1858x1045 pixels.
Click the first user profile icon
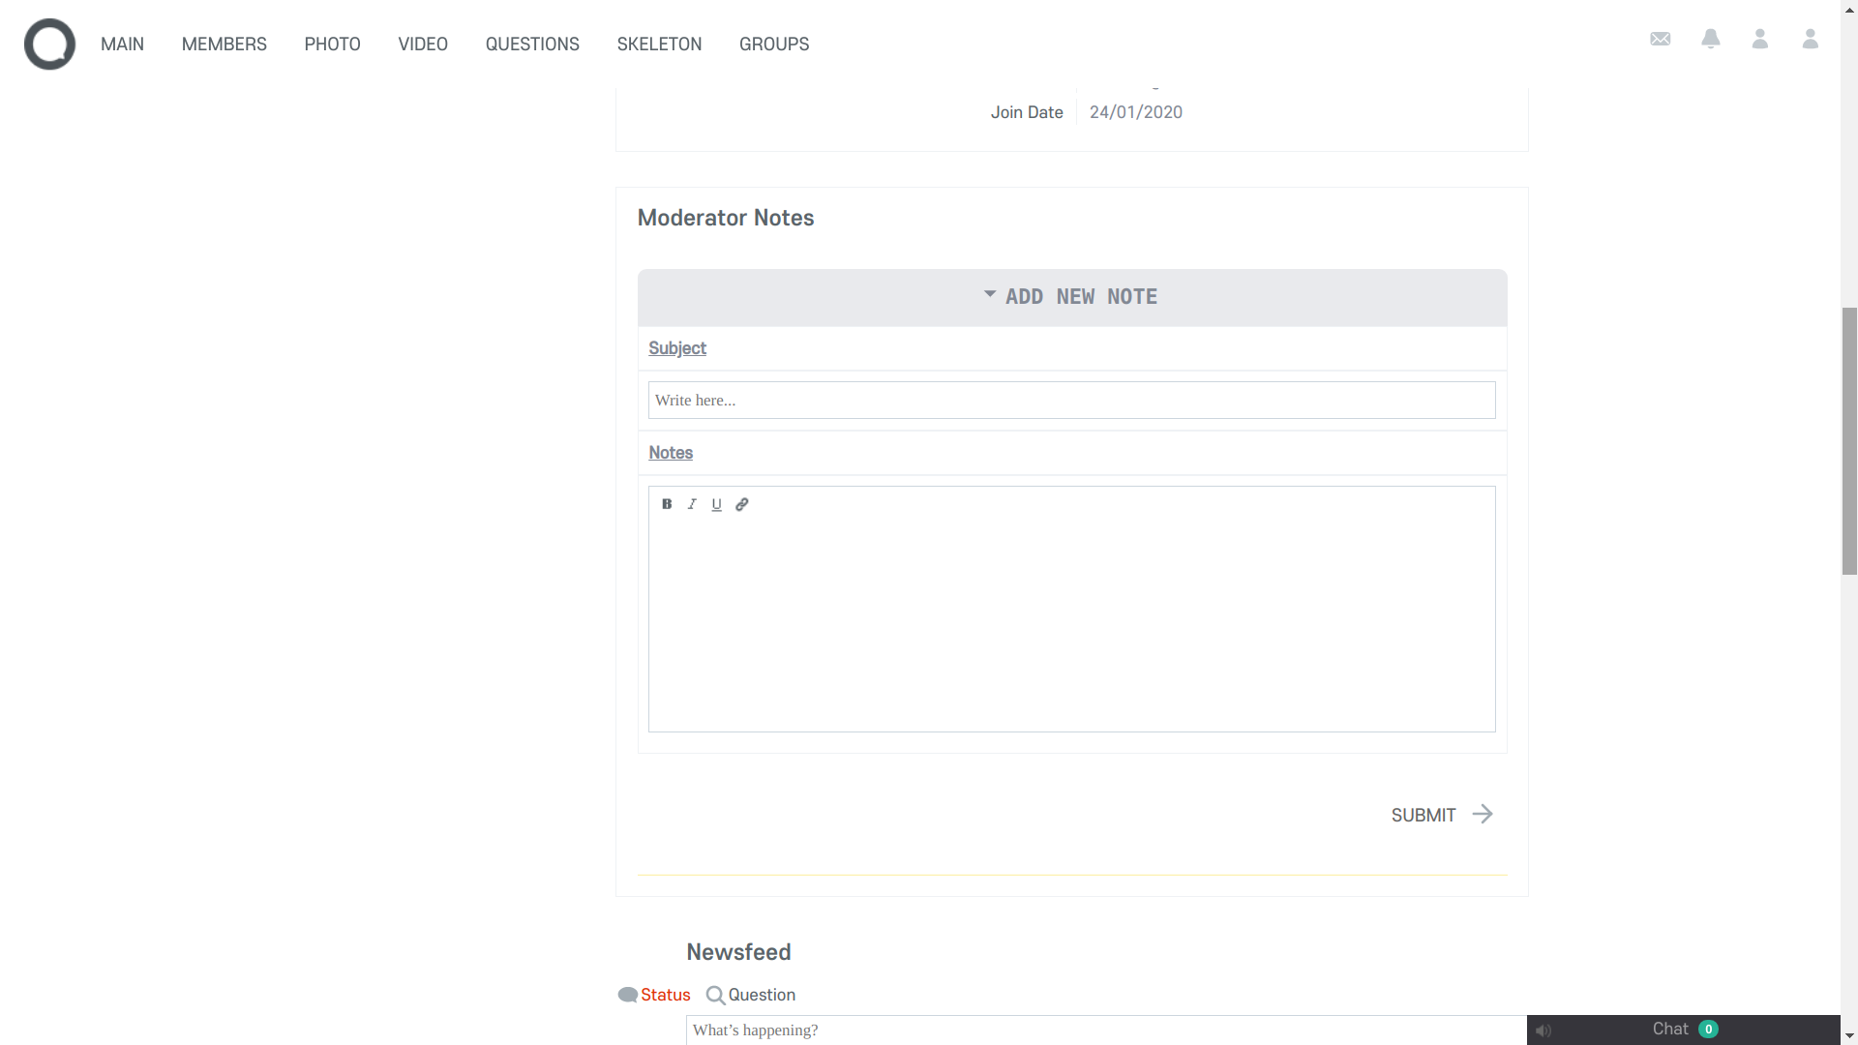1760,39
